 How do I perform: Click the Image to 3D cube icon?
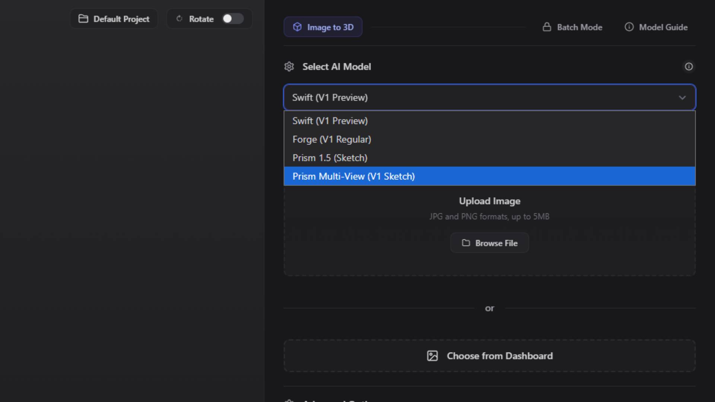coord(297,27)
